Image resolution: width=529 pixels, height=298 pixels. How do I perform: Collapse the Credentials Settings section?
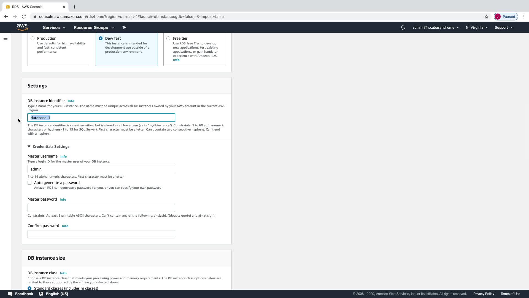coord(29,147)
